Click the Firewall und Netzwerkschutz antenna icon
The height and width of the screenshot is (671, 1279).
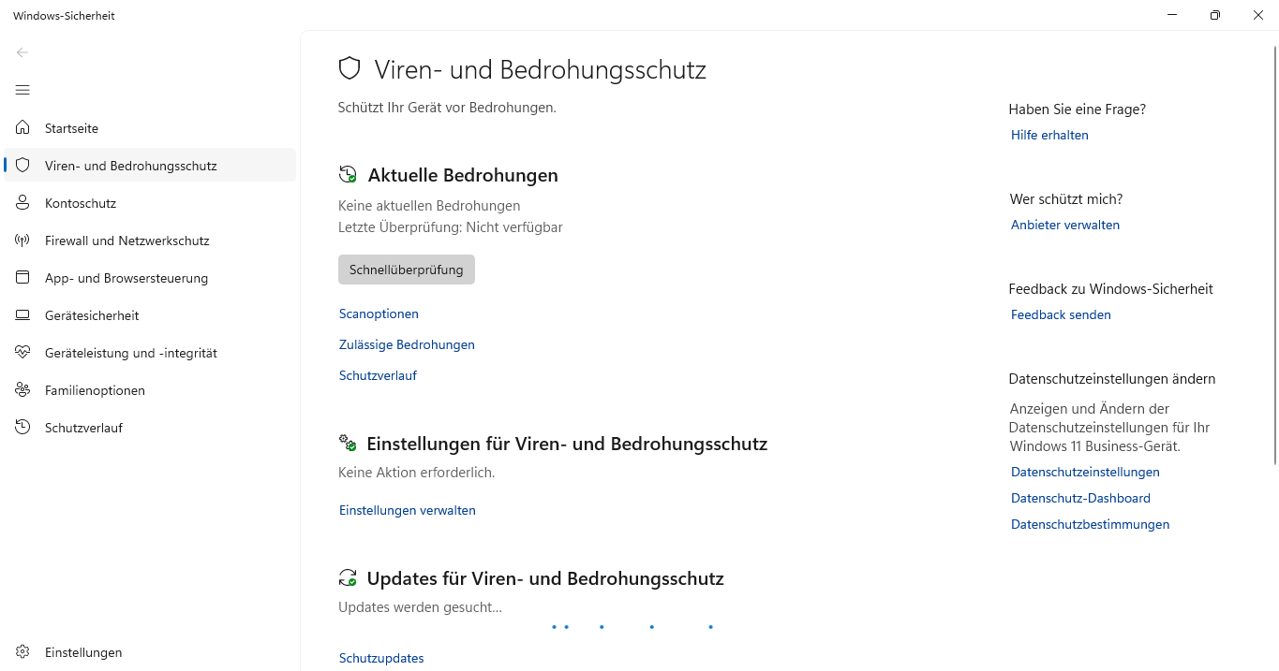pos(23,241)
